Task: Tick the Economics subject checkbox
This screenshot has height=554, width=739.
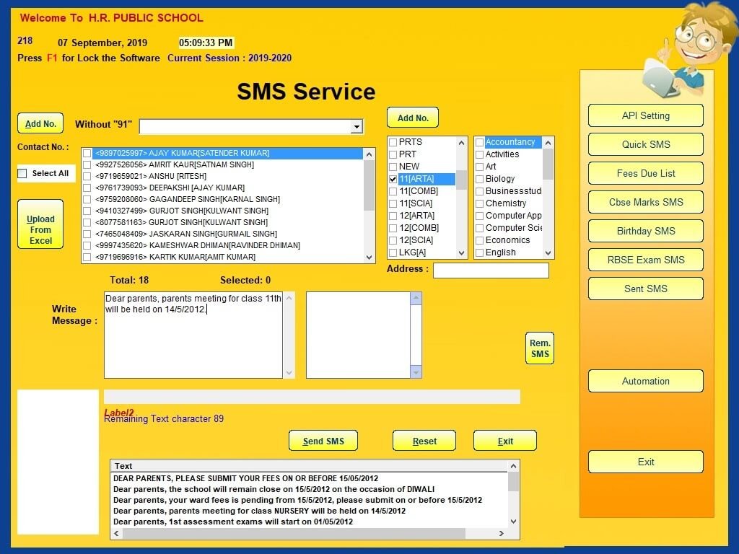Action: click(x=479, y=240)
